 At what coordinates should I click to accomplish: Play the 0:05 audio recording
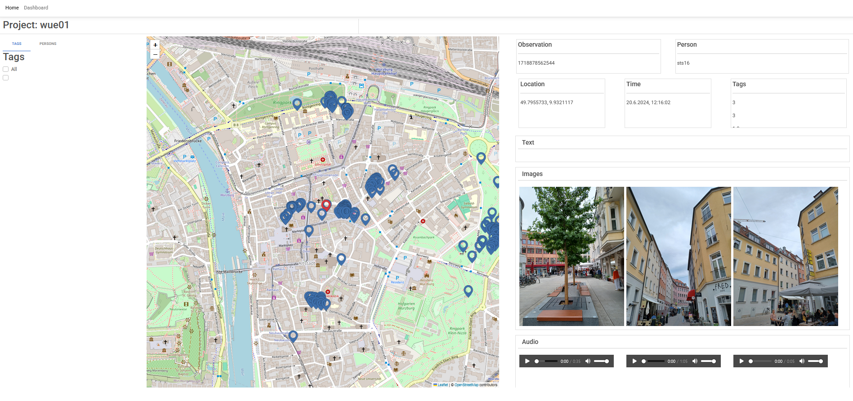[741, 361]
